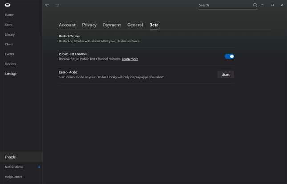Click the Oculus logo icon

(8, 5)
